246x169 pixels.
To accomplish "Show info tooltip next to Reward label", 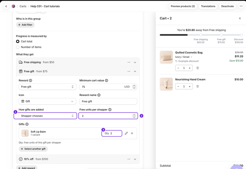I will click(31, 80).
